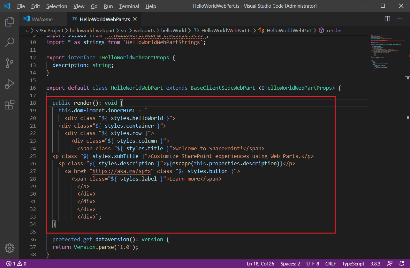Screen dimensions: 410x268
Task: Open the Explorer view in activity bar
Action: (x=10, y=22)
